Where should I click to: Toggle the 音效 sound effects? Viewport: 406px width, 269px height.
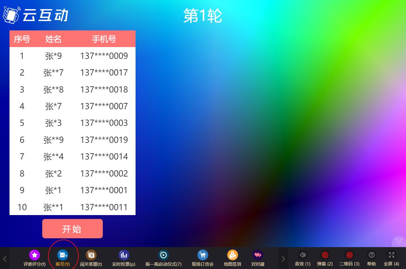[x=303, y=255]
